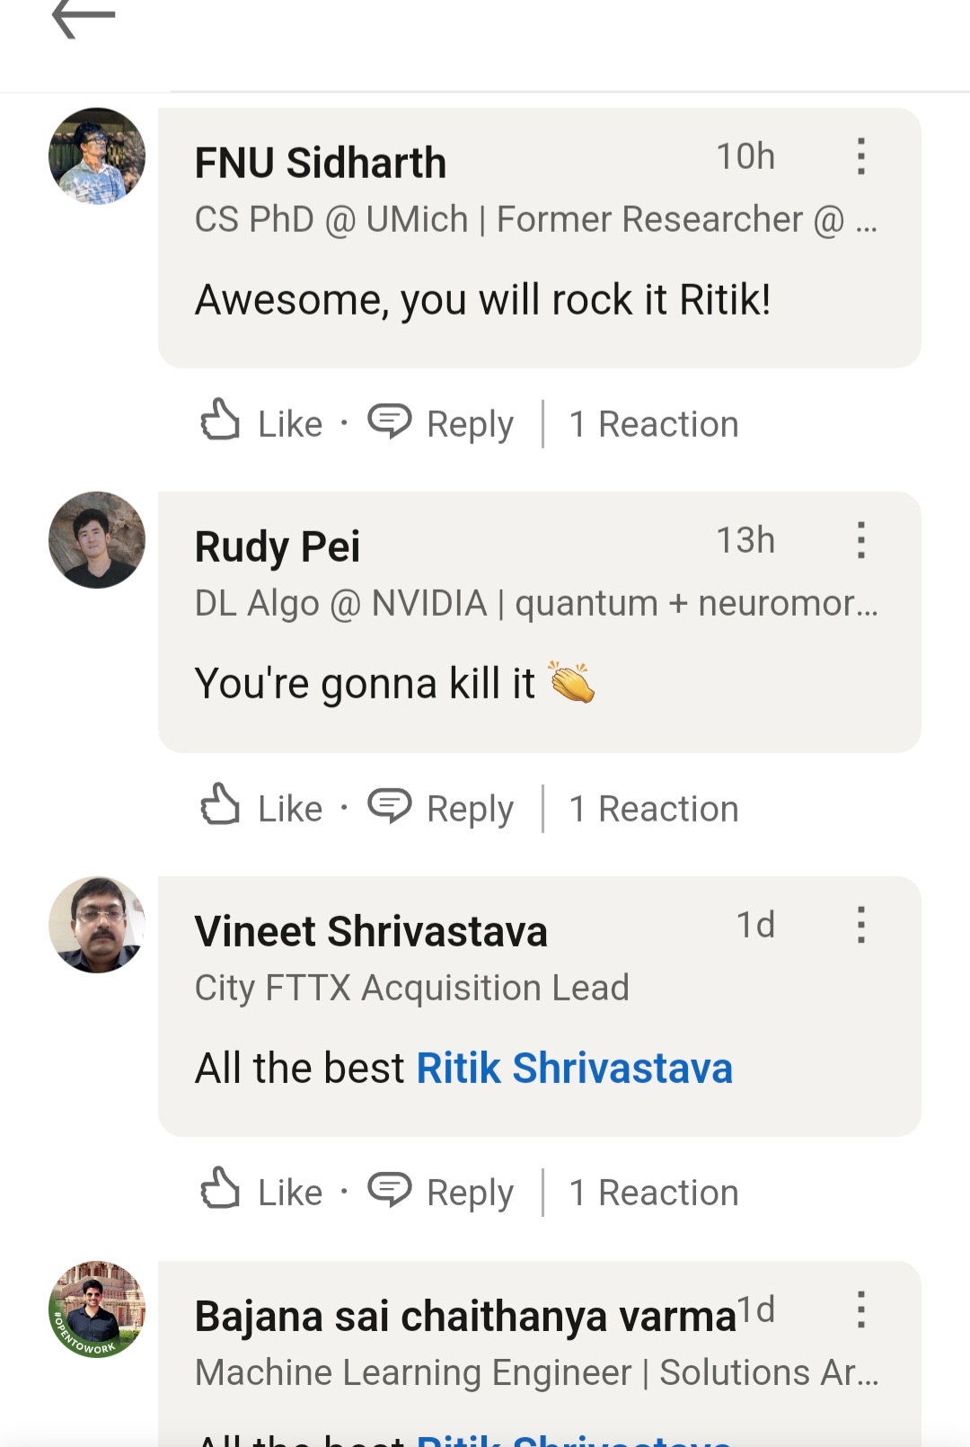
Task: Like Rudy Pei's comment
Action: (x=260, y=807)
